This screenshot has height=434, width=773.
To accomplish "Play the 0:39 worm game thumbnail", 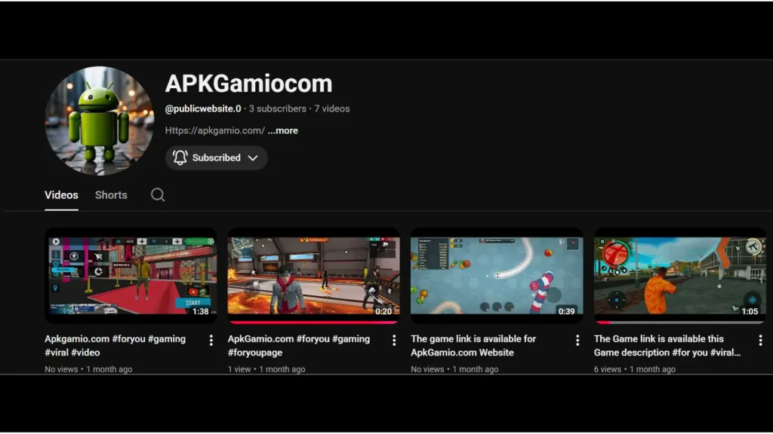I will (497, 275).
